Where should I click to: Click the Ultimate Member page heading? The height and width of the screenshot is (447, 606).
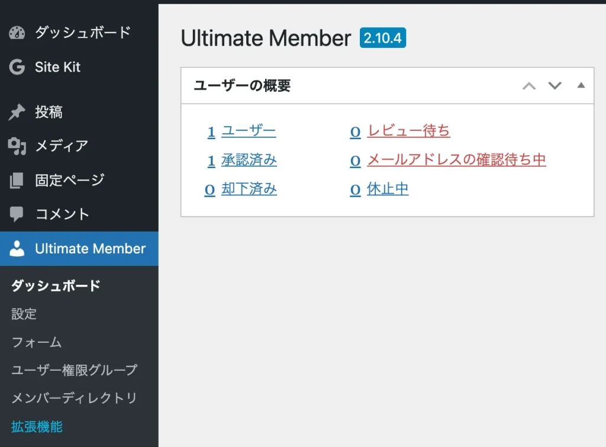click(x=266, y=38)
